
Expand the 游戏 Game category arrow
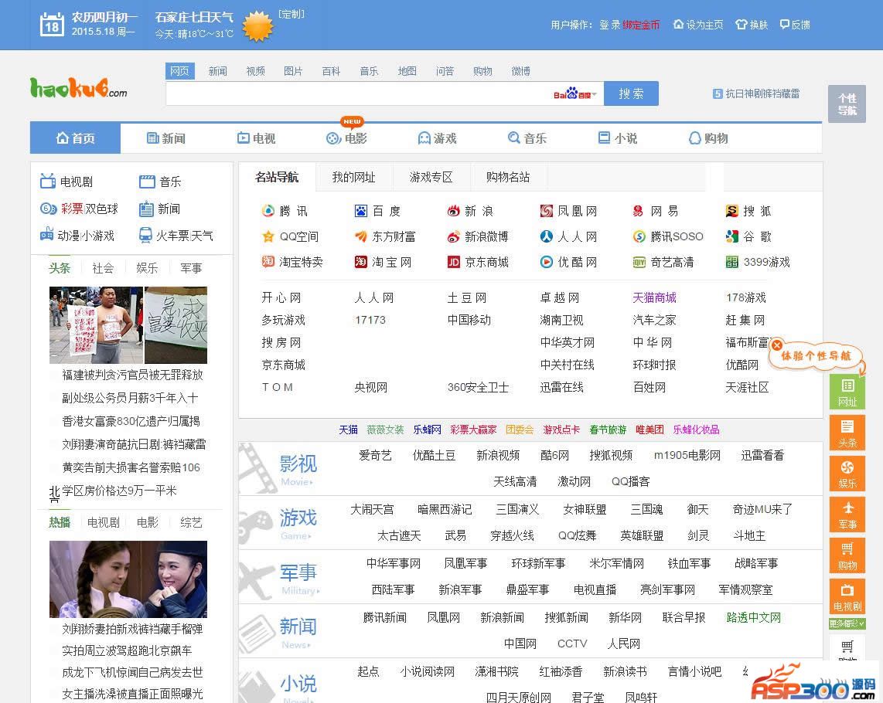coord(311,536)
